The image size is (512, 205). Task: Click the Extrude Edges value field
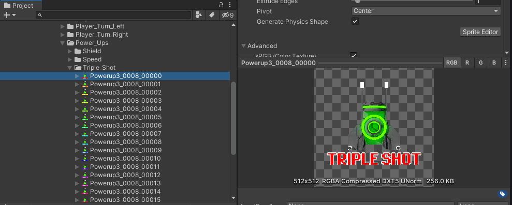(488, 2)
